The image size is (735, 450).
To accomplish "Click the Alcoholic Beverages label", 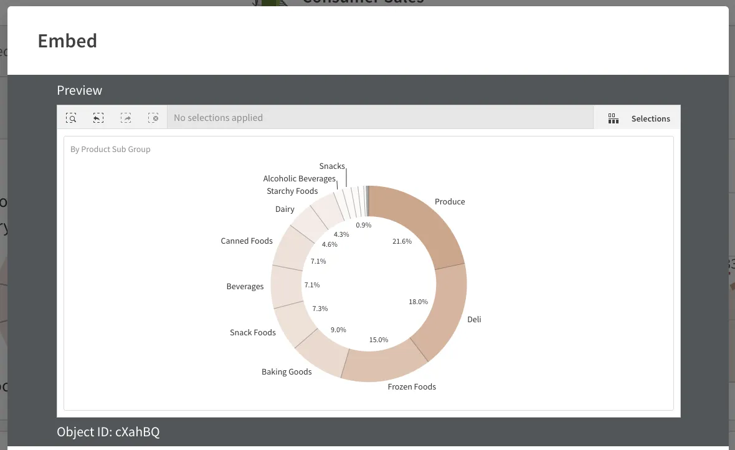I will tap(300, 178).
